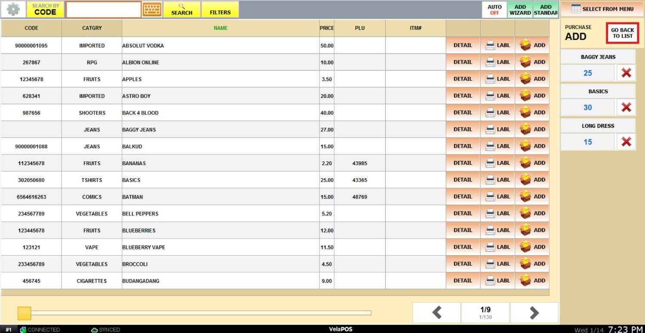Toggle the AUTO OFF switch
Screen dimensions: 645x333
494,9
